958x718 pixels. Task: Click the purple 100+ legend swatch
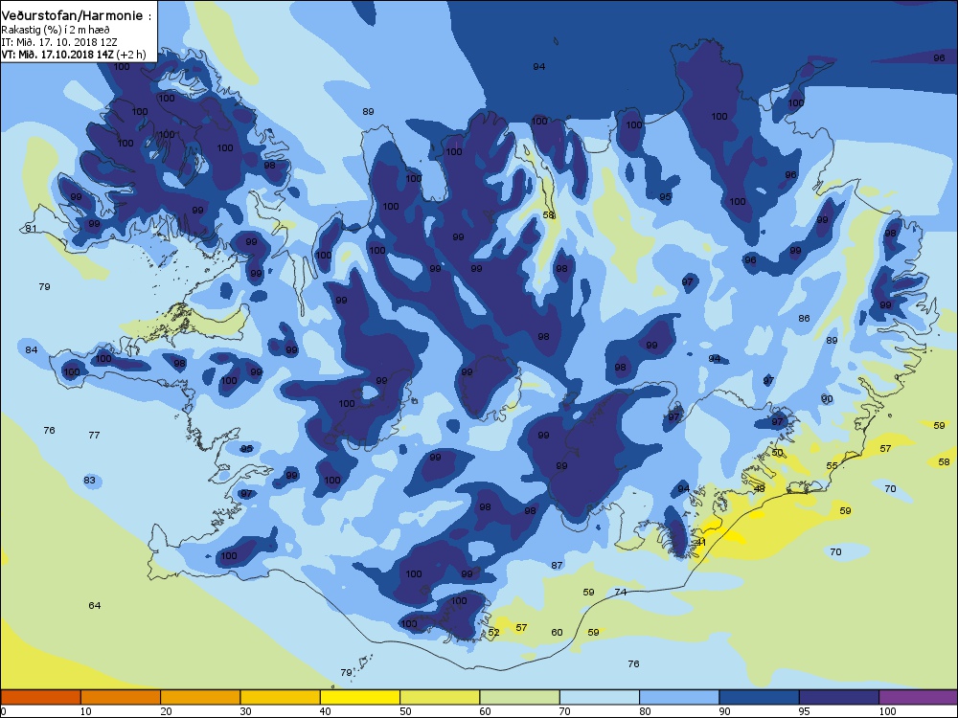(x=919, y=697)
